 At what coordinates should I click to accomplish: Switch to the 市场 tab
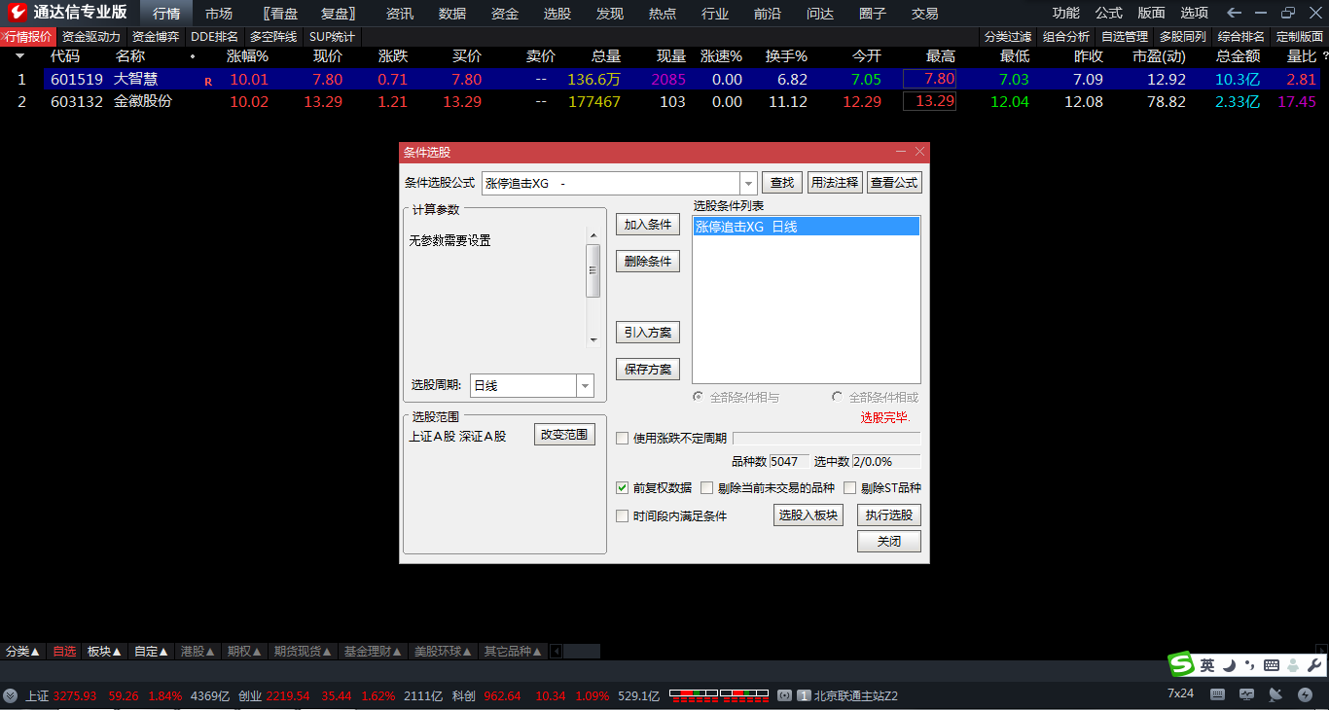click(x=219, y=13)
